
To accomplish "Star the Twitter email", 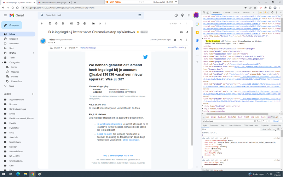I will (x=175, y=40).
